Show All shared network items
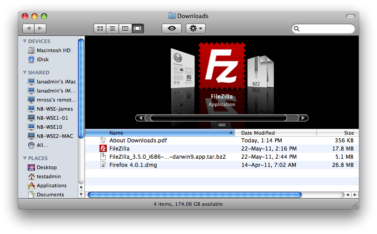Image resolution: width=377 pixels, height=234 pixels. (x=38, y=145)
